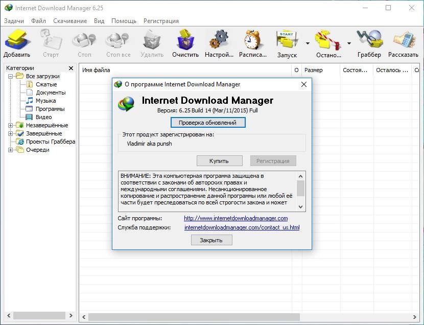The width and height of the screenshot is (424, 325).
Task: Open the Помощь menu
Action: tap(124, 21)
